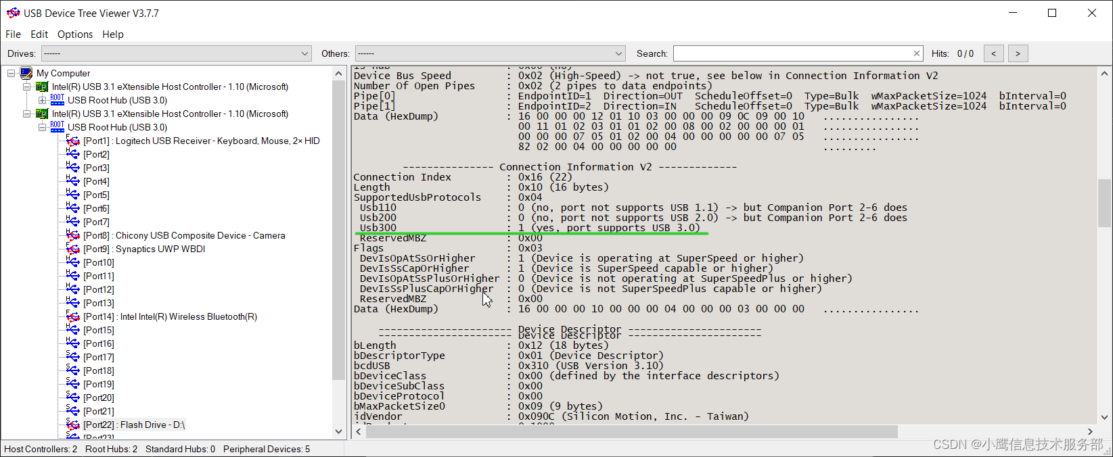
Task: Click the Peripheral Devices: 5 status entry
Action: [x=267, y=449]
